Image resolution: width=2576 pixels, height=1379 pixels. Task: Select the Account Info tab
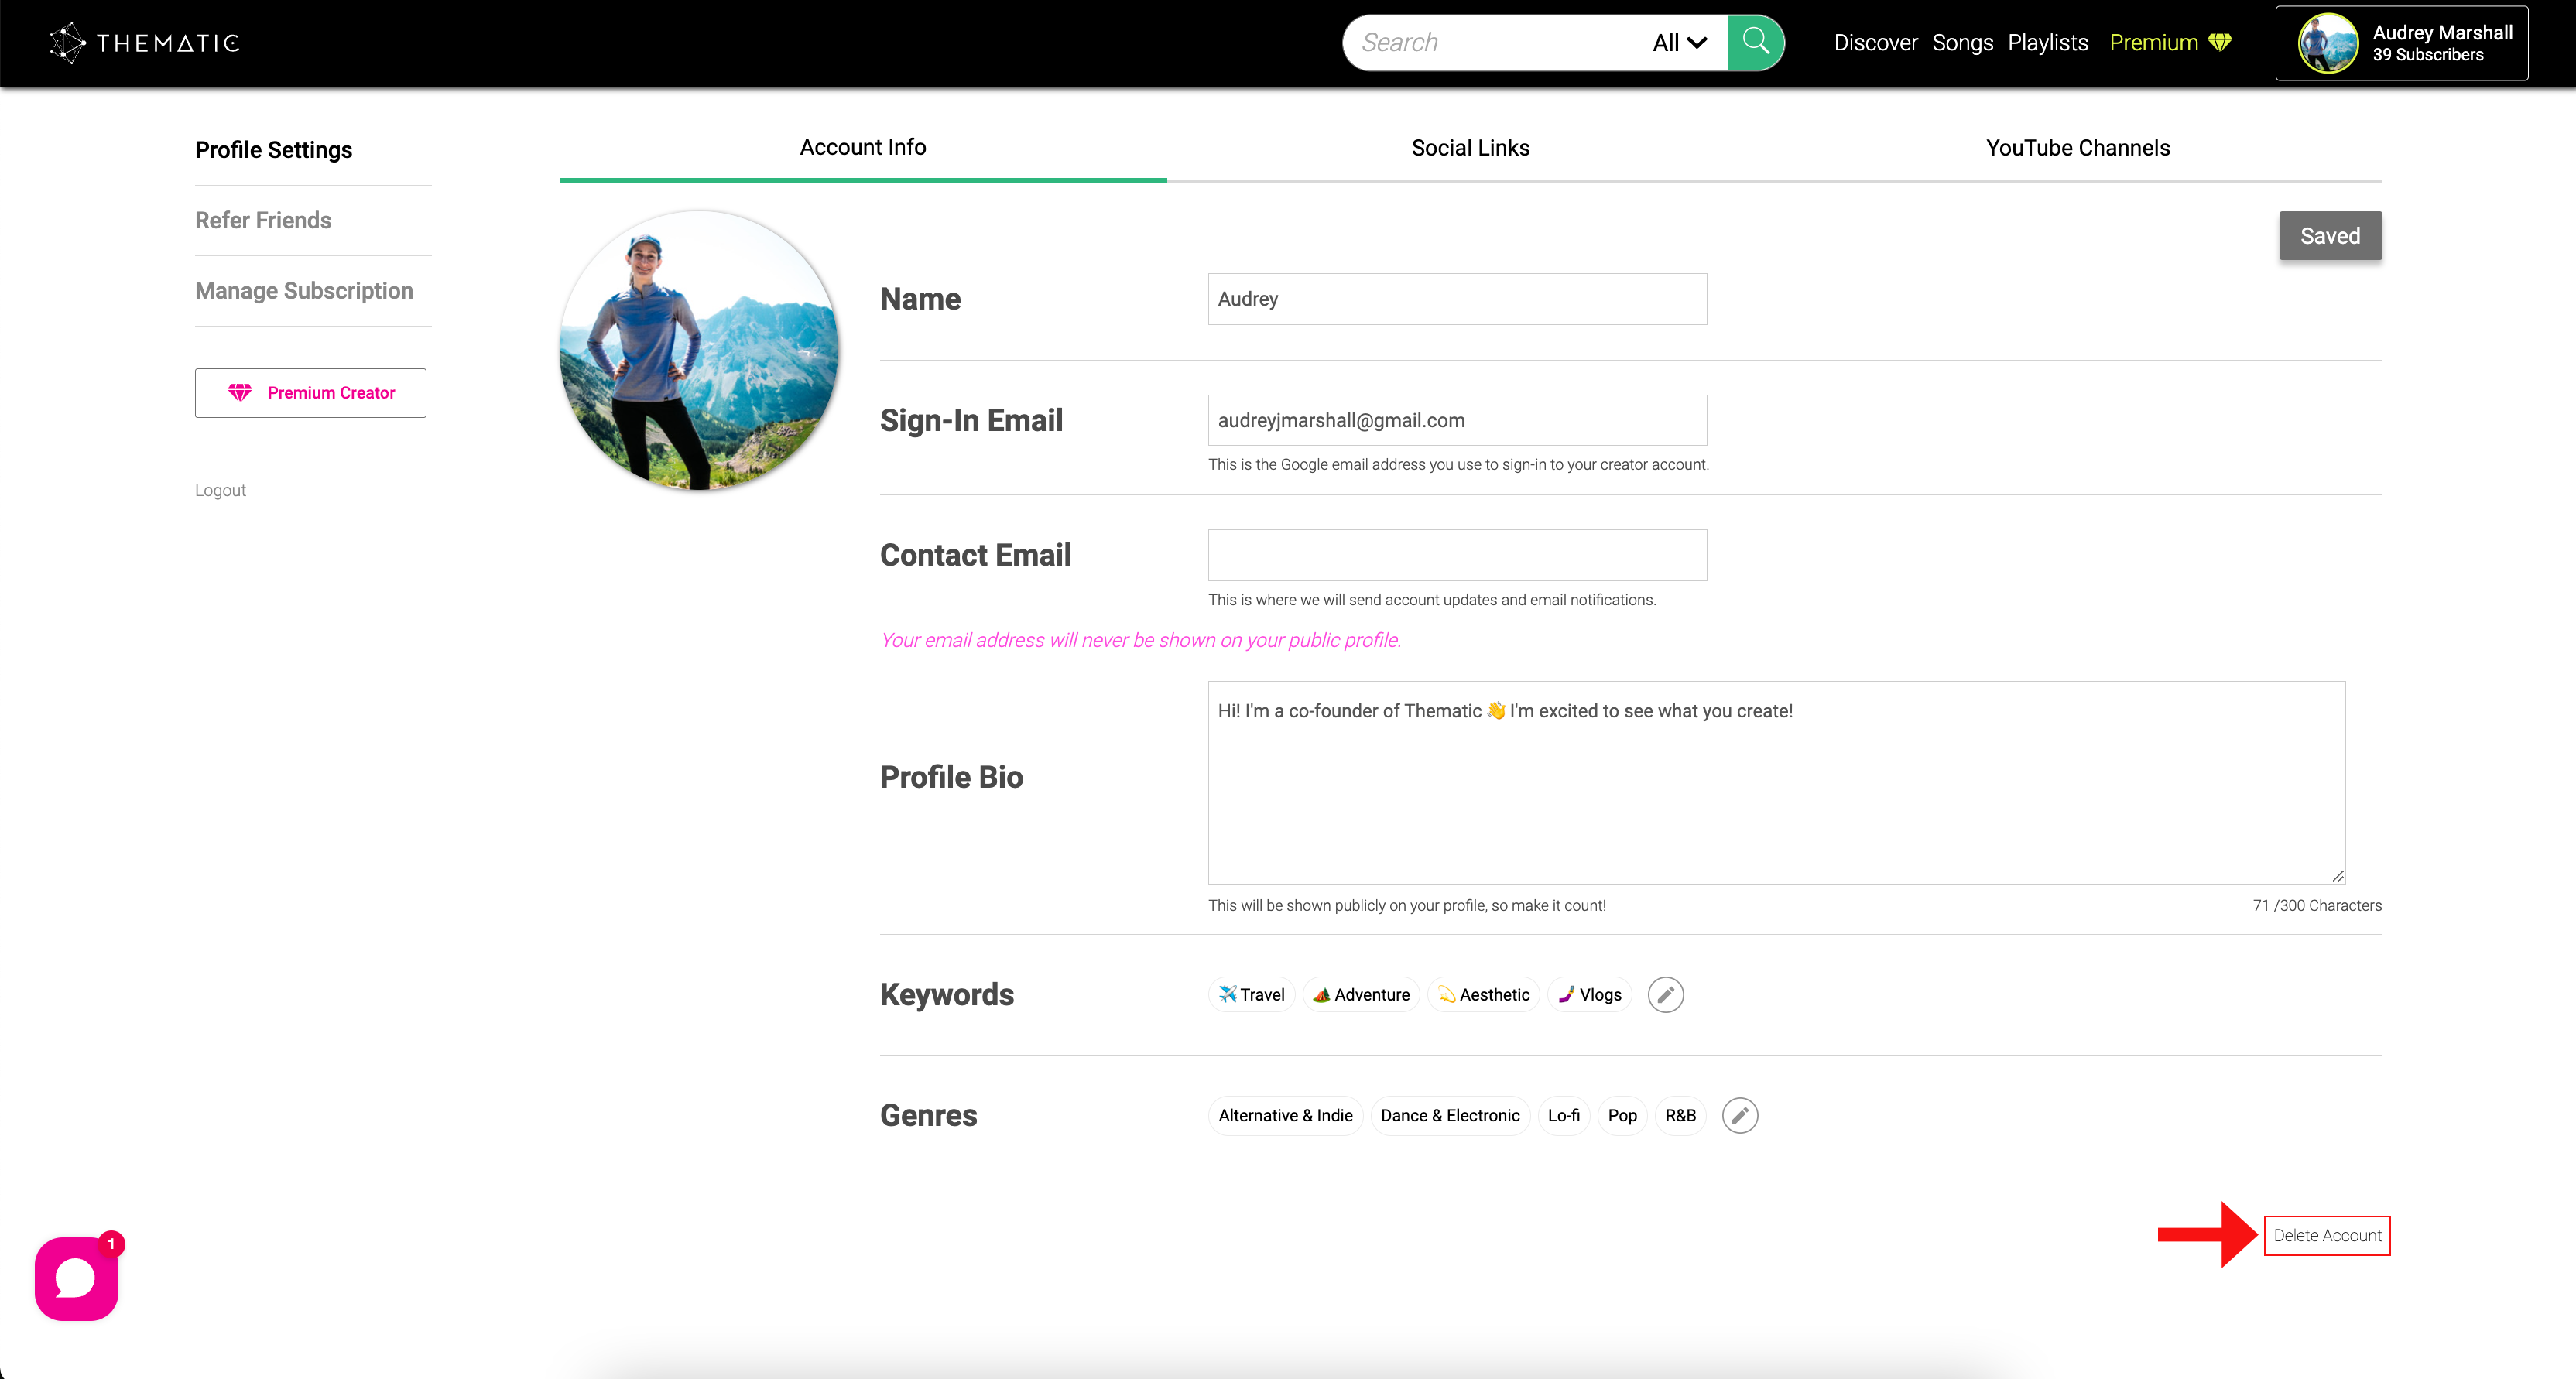pyautogui.click(x=862, y=146)
